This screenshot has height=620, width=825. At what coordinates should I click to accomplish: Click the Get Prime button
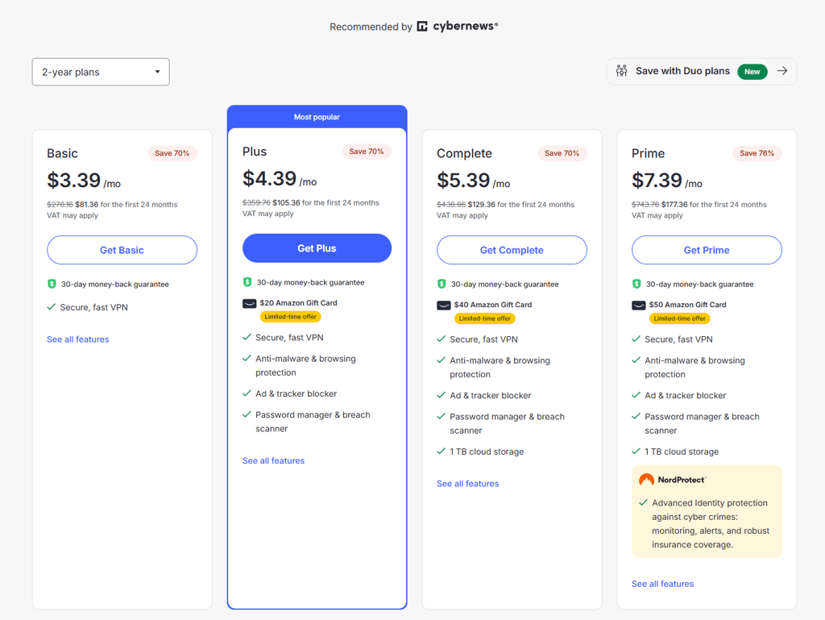point(707,250)
